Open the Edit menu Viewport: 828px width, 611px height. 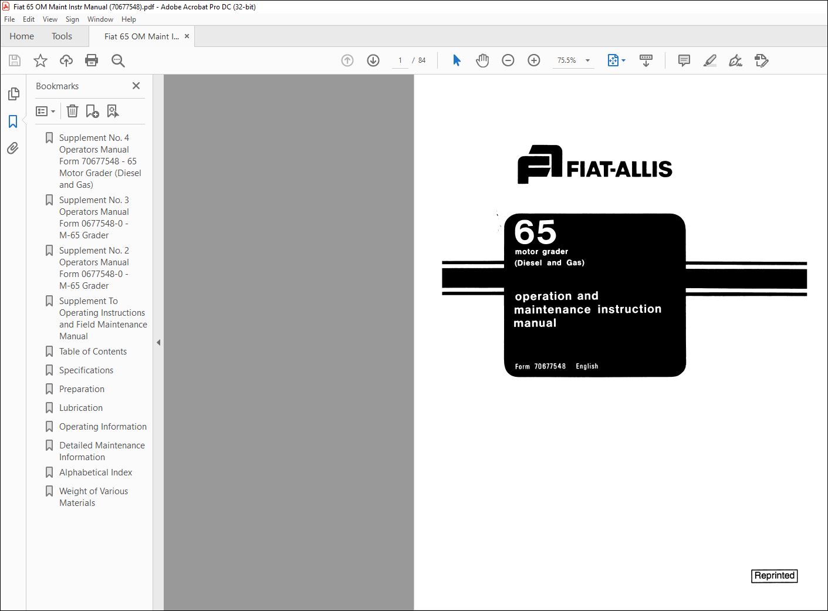pyautogui.click(x=29, y=19)
